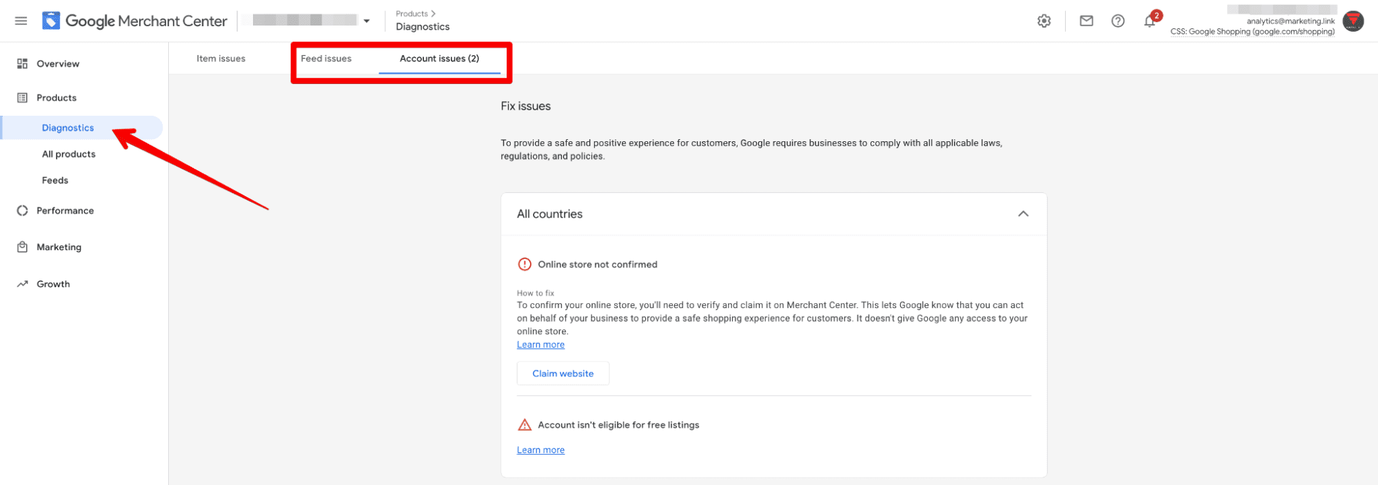Viewport: 1378px width, 485px height.
Task: Switch to the Feed issues tab
Action: tap(326, 59)
